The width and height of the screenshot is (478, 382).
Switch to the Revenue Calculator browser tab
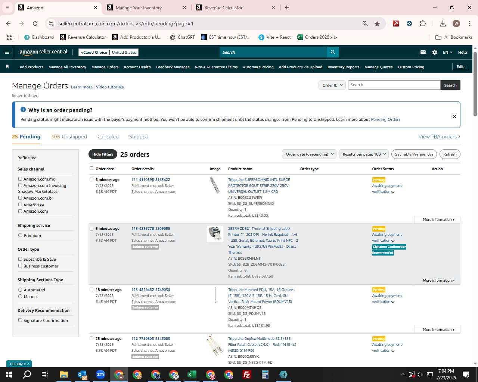[x=235, y=7]
